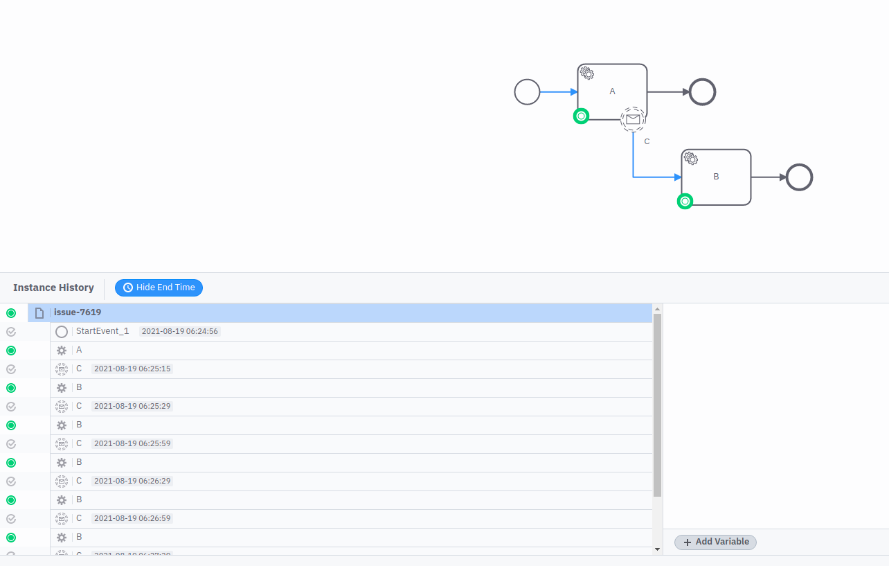Click the message icon of C 06:25:29

click(x=62, y=407)
